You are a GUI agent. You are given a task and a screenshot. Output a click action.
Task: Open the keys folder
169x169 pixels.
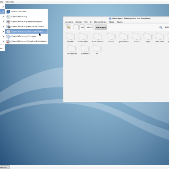148,38
